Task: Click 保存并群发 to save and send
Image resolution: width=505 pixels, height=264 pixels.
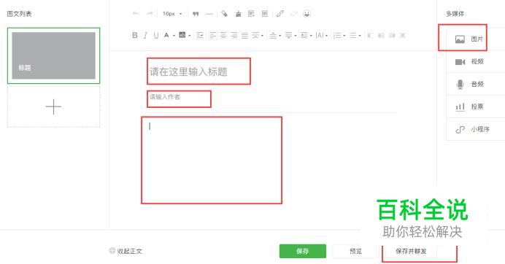Action: pos(411,251)
